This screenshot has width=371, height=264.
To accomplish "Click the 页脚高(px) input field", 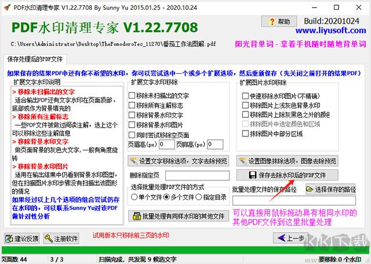I will [x=215, y=144].
